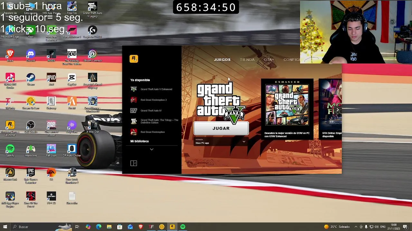
Task: Collapse the launcher sidebar panel icon
Action: [x=134, y=163]
